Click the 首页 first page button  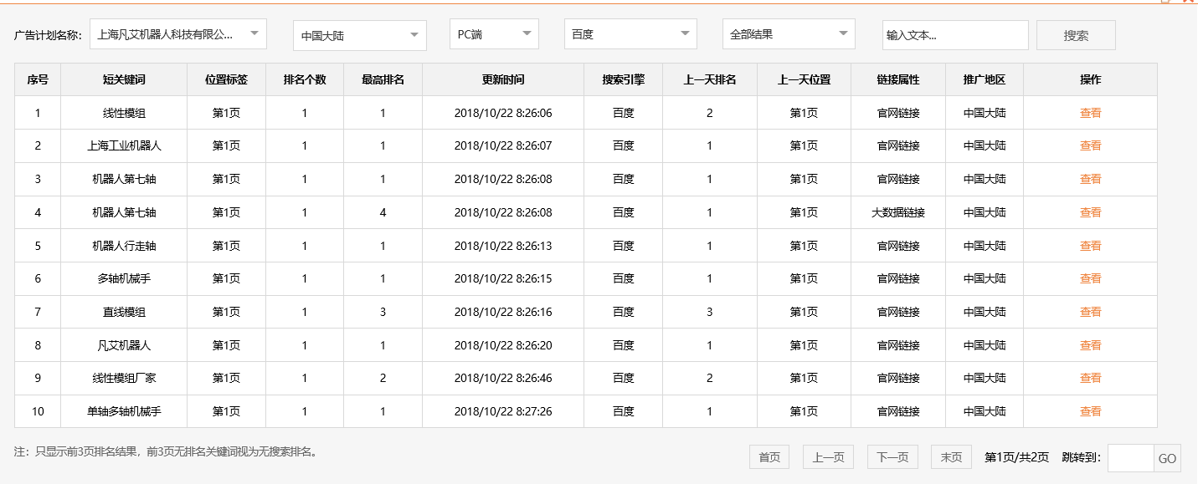(x=769, y=456)
